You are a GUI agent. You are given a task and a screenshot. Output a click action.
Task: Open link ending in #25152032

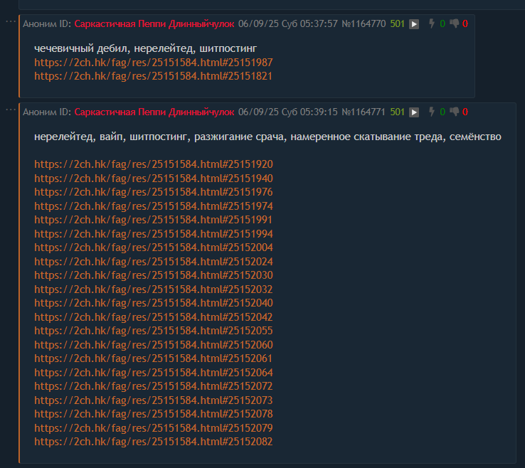coord(154,289)
